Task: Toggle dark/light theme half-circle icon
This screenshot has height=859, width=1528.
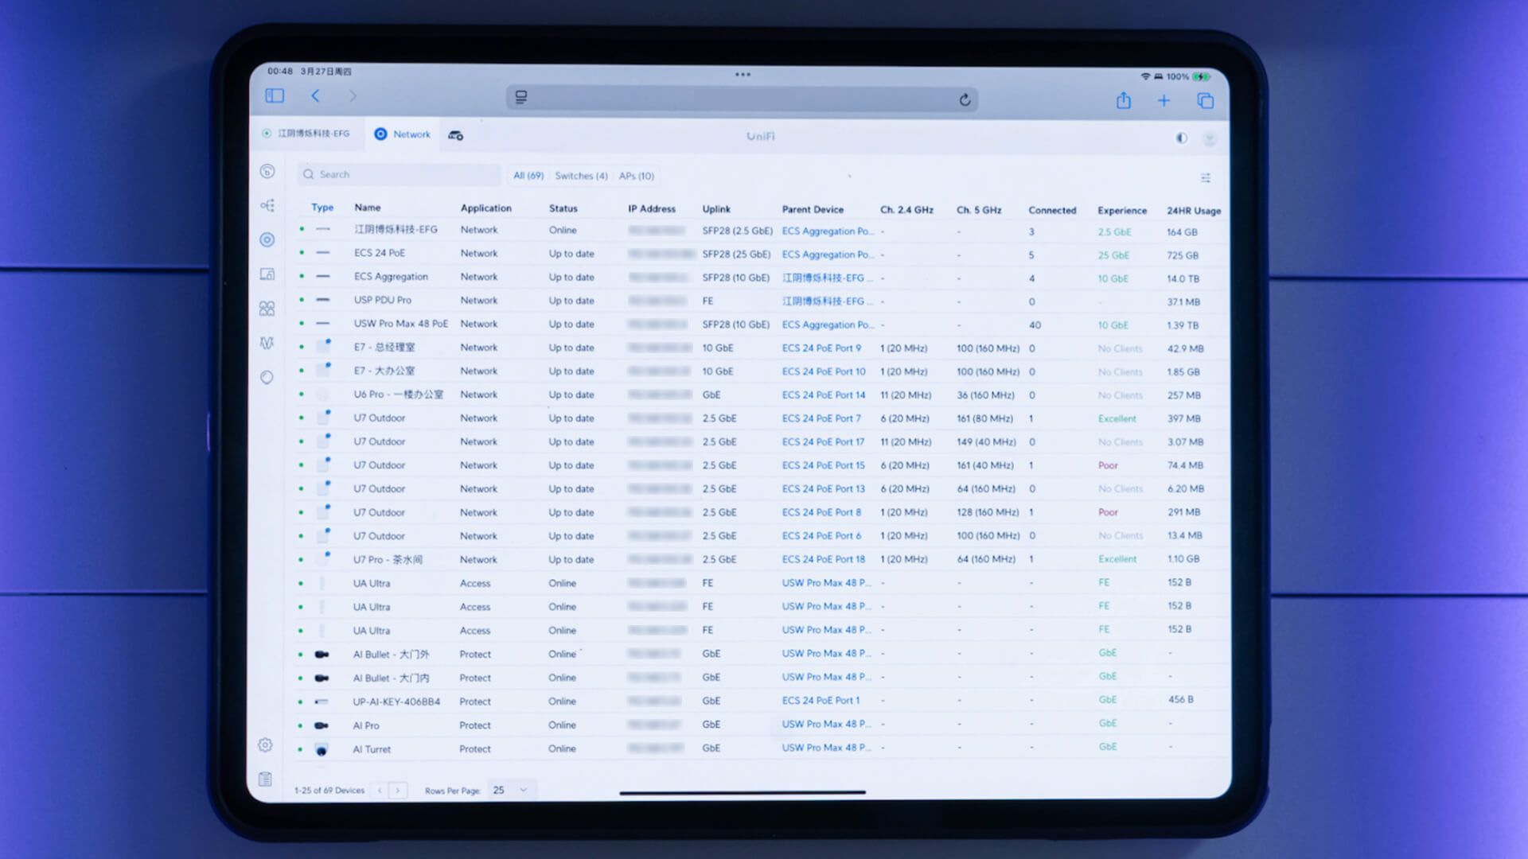Action: pos(1181,138)
